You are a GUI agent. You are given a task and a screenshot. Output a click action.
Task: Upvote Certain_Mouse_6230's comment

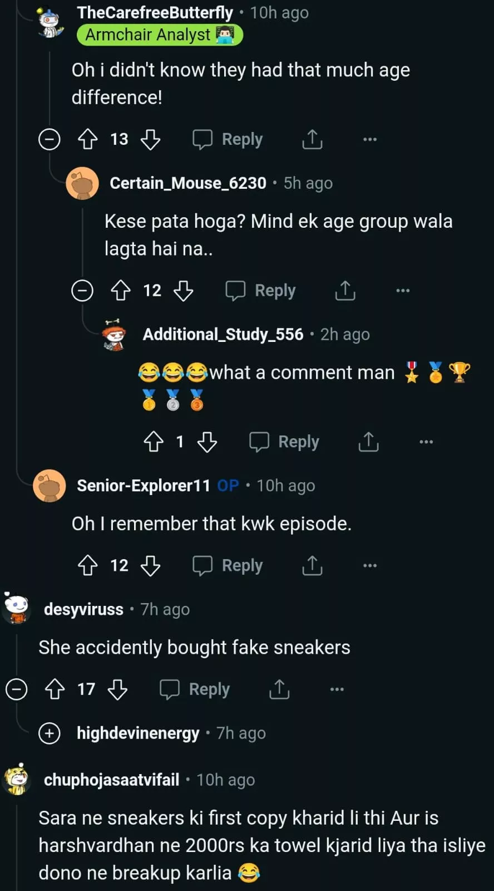pyautogui.click(x=120, y=291)
